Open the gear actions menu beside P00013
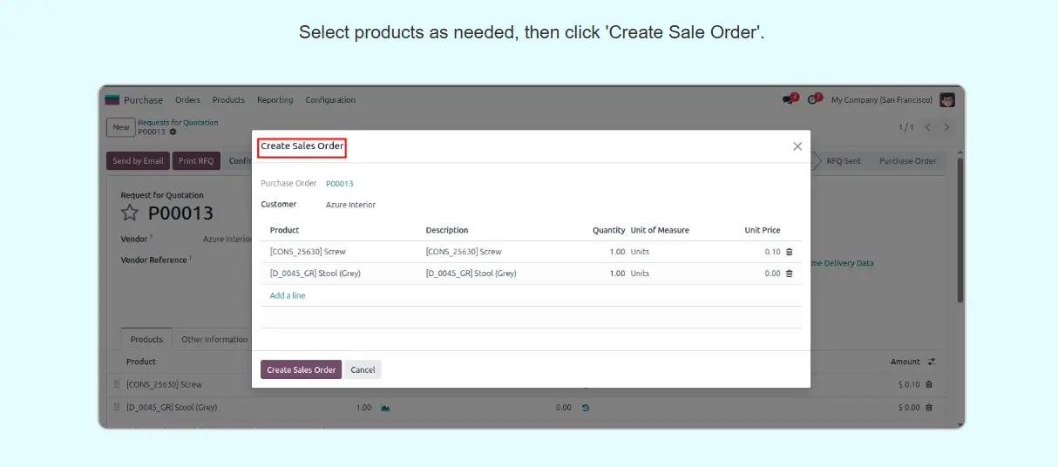Screen dimensions: 1058x467 pos(173,132)
